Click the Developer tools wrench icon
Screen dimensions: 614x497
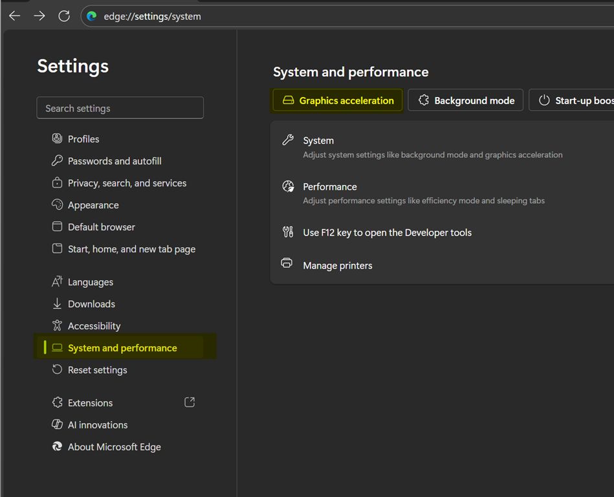click(288, 232)
